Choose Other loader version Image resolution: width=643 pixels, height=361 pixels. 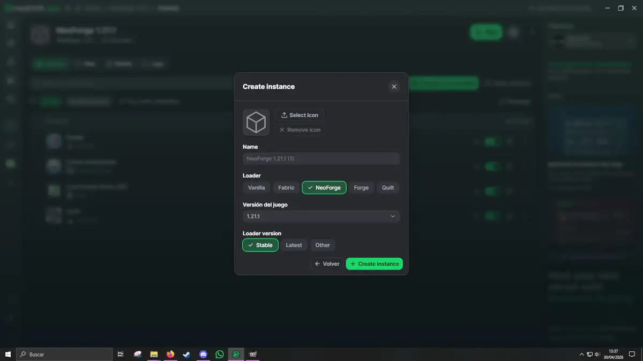coord(323,245)
